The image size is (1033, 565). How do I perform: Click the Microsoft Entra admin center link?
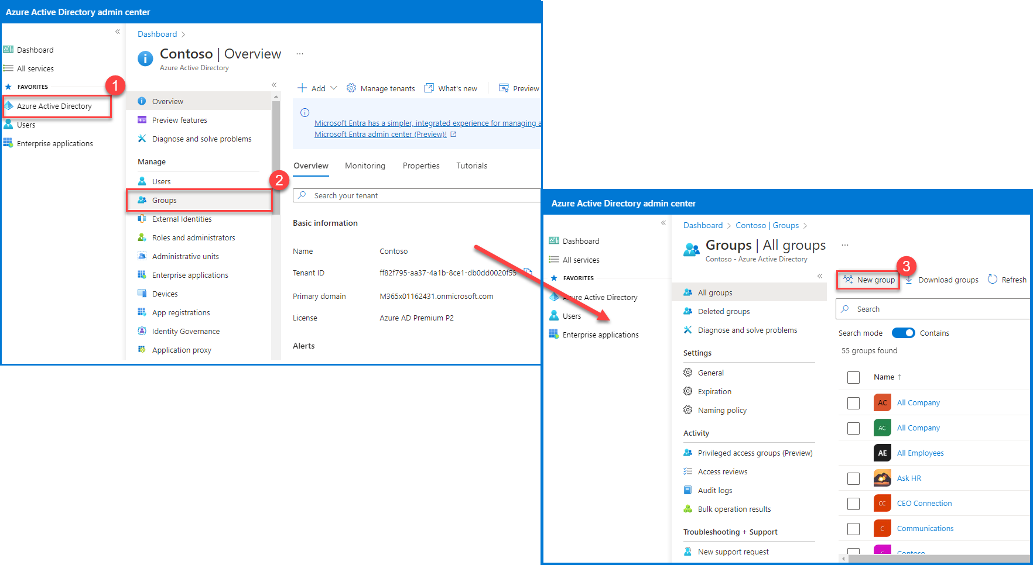point(380,135)
